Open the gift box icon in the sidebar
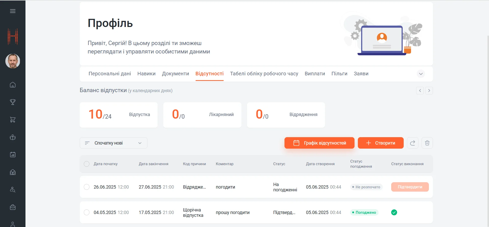Viewport: 489px width, 227px height. point(13,137)
